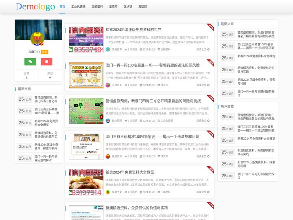Image resolution: width=293 pixels, height=220 pixels.
Task: Click the admin profile avatar
Action: (37, 39)
